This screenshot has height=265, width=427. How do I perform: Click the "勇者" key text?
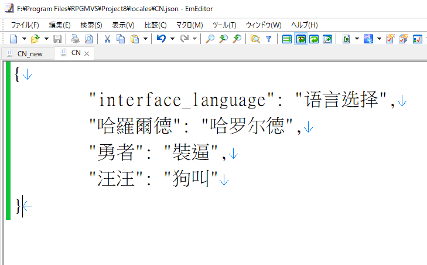tap(116, 152)
